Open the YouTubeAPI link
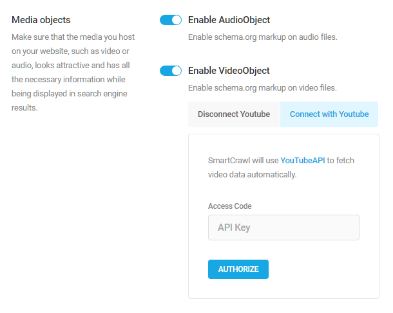The height and width of the screenshot is (313, 393). pos(303,160)
